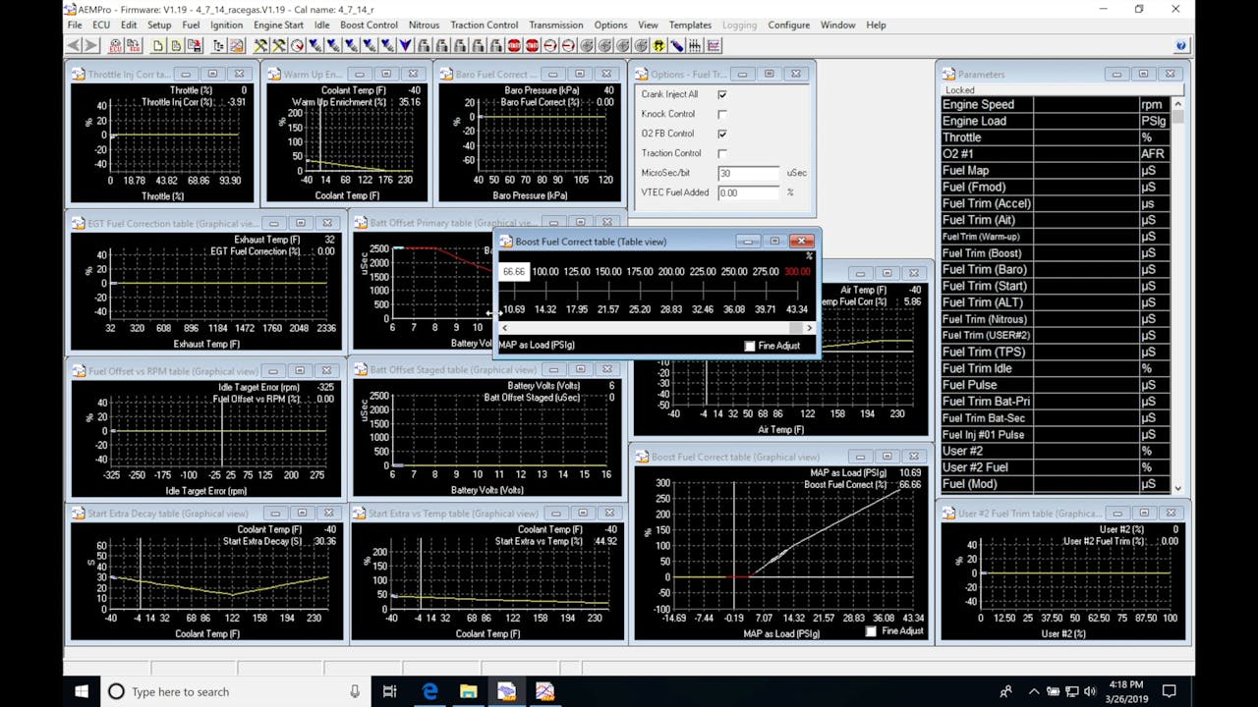The width and height of the screenshot is (1258, 707).
Task: Click right arrow of Boost Fuel table scrollbar
Action: 809,328
